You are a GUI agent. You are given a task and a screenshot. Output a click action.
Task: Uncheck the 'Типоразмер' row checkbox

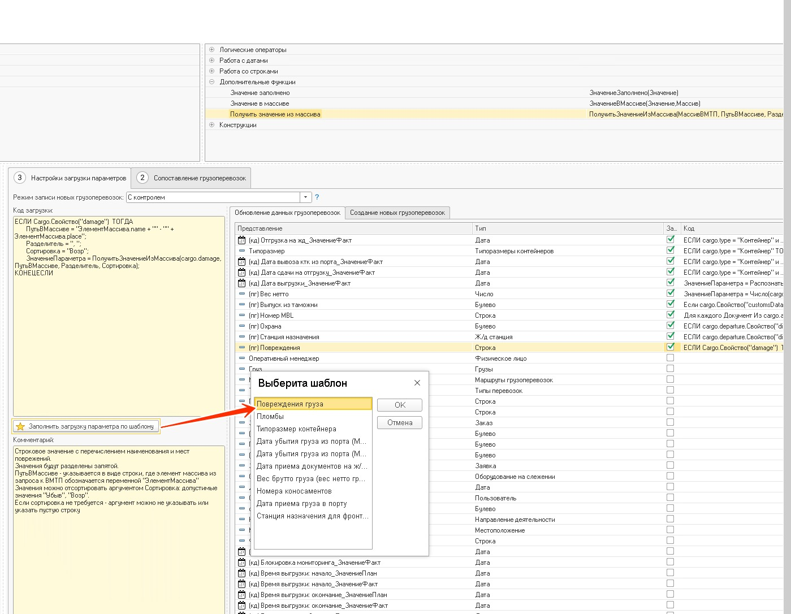point(671,250)
